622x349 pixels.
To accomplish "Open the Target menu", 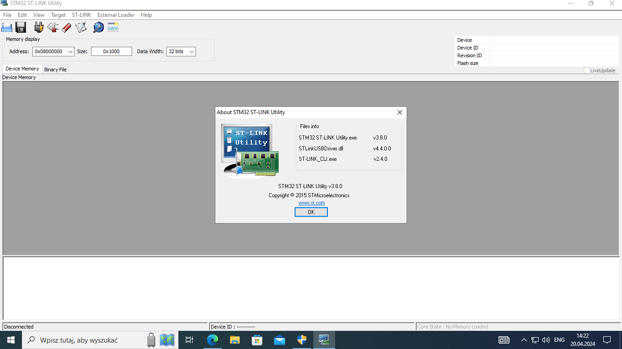I will point(58,15).
